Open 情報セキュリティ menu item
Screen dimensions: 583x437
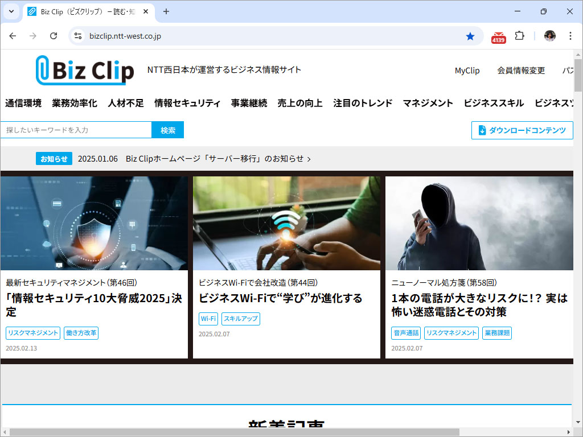point(187,103)
